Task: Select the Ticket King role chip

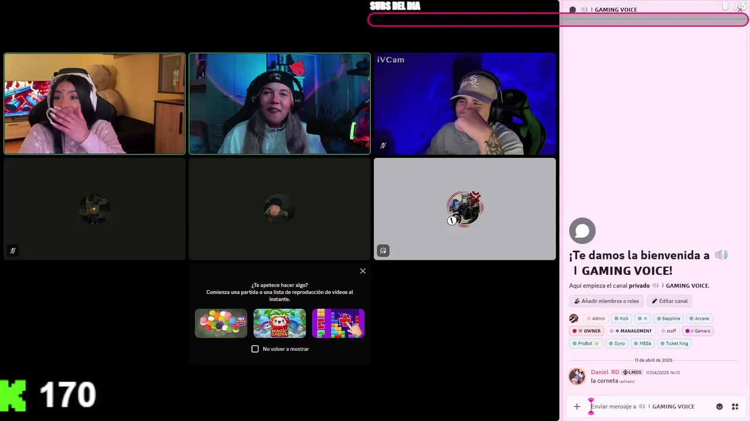Action: [674, 343]
